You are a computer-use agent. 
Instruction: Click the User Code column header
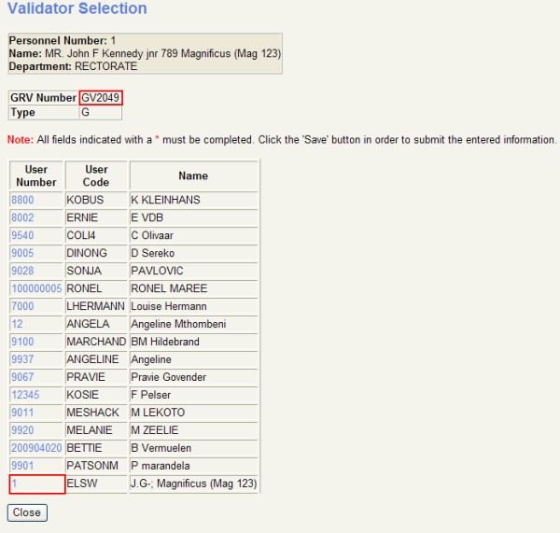coord(96,175)
